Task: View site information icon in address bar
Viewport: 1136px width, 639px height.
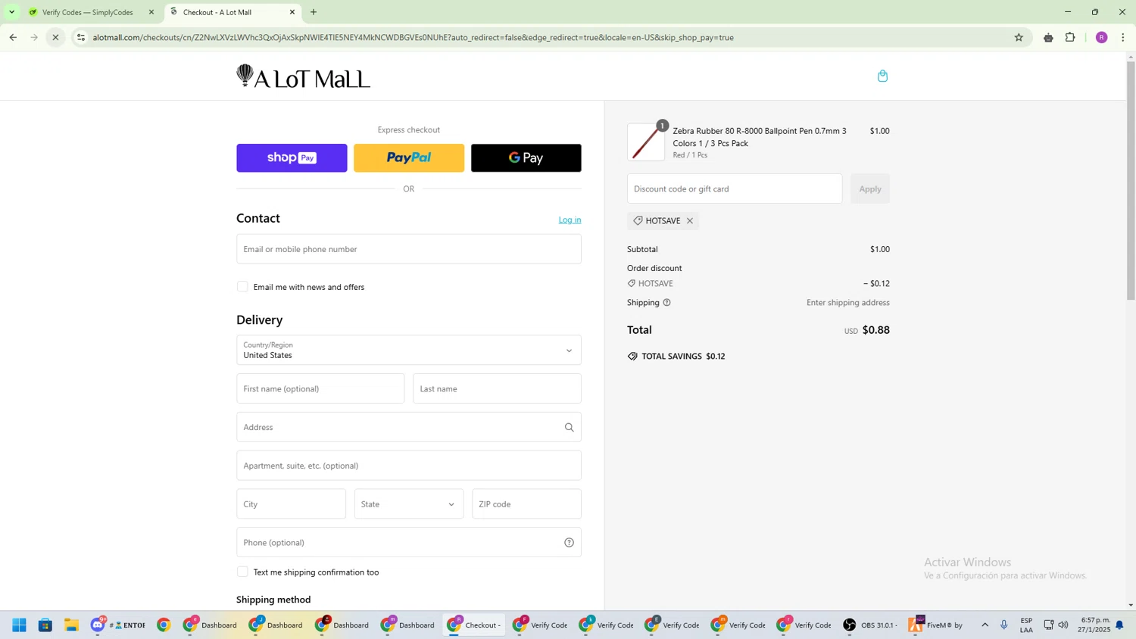Action: pos(81,37)
